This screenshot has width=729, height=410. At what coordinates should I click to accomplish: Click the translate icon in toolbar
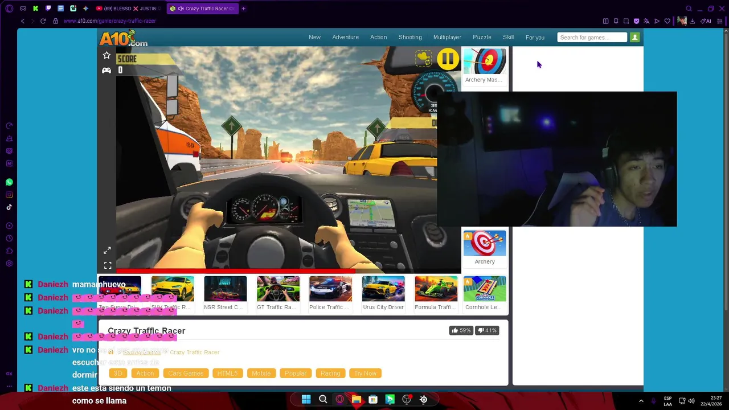pos(646,21)
